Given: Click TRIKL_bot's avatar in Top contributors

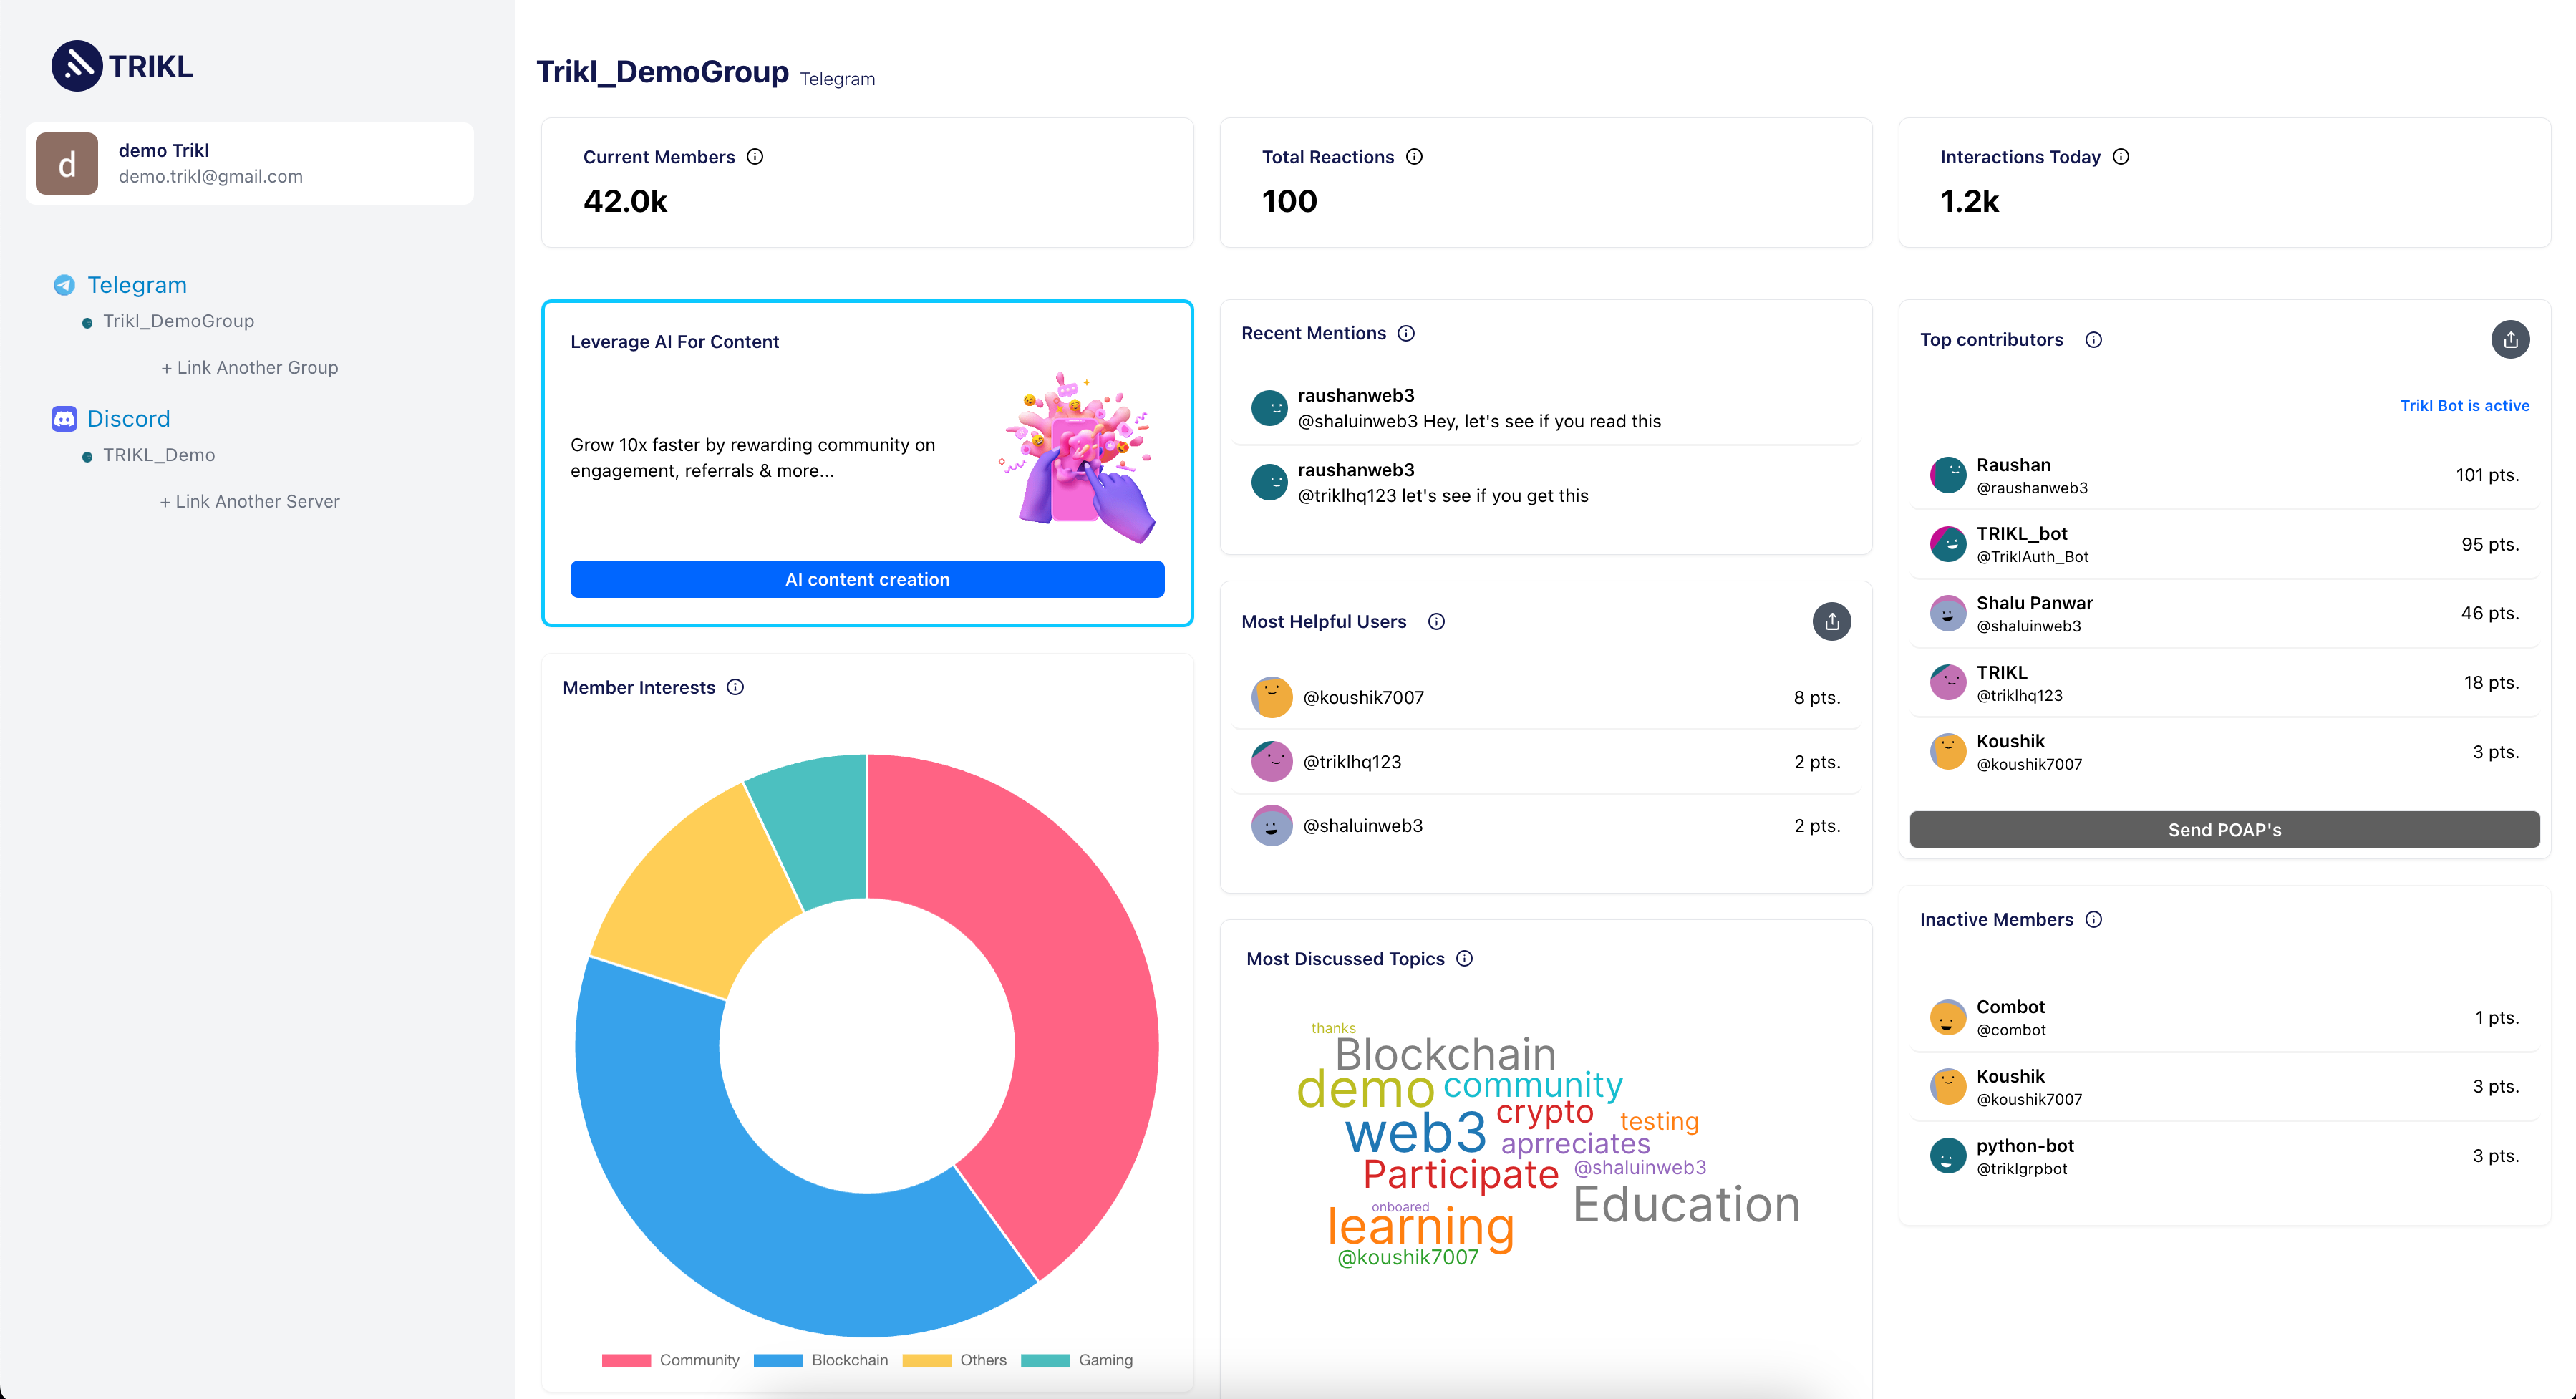Looking at the screenshot, I should [x=1947, y=544].
